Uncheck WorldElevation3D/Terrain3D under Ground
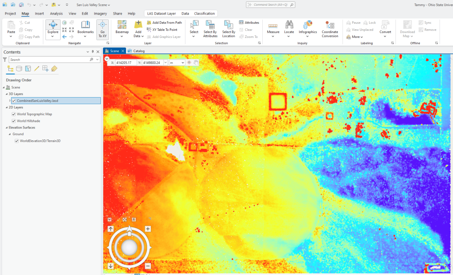 click(17, 140)
